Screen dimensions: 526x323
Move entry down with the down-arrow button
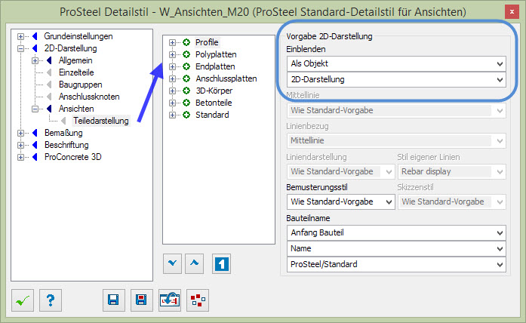click(x=172, y=263)
